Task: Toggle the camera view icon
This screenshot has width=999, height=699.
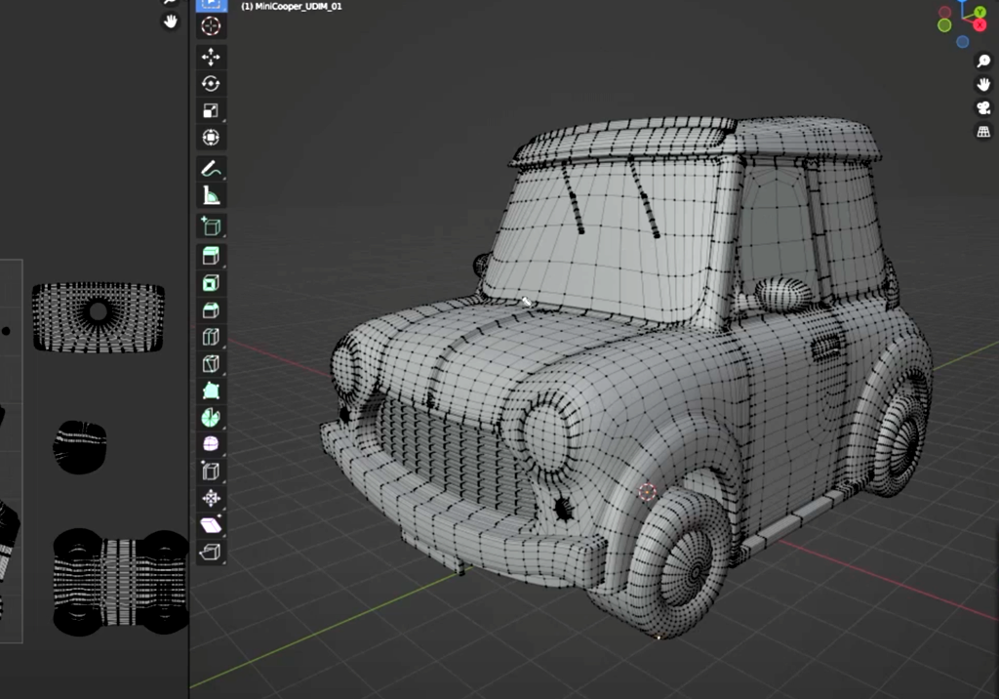Action: click(x=983, y=107)
